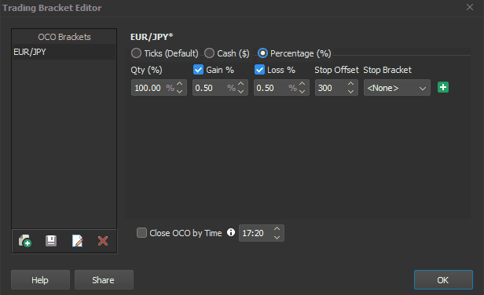This screenshot has width=484, height=295.
Task: Close the Trading Bracket Editor window
Action: [x=470, y=7]
